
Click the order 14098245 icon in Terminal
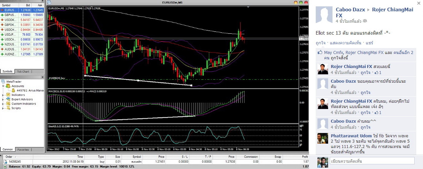(5, 161)
